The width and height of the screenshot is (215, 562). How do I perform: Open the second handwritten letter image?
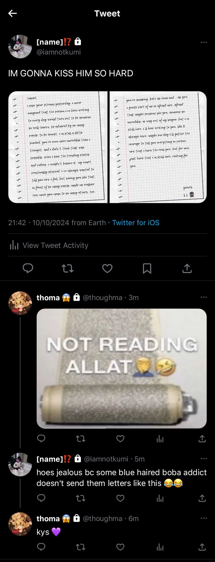tap(158, 147)
